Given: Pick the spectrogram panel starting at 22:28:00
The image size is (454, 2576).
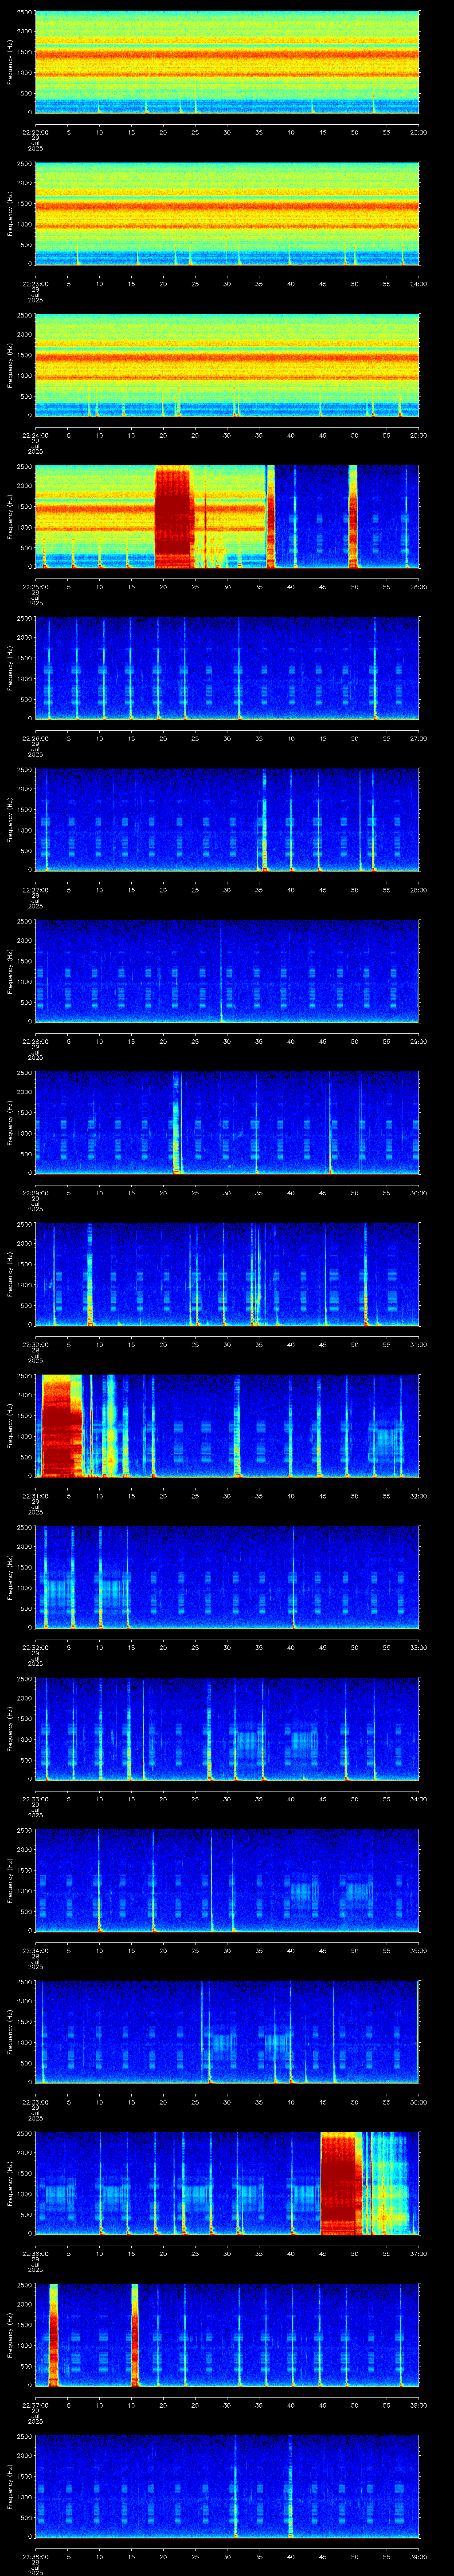Looking at the screenshot, I should coord(227,971).
